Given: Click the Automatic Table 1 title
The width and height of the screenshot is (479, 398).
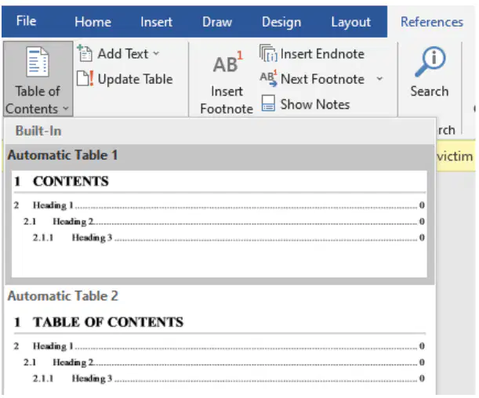Looking at the screenshot, I should (x=63, y=155).
